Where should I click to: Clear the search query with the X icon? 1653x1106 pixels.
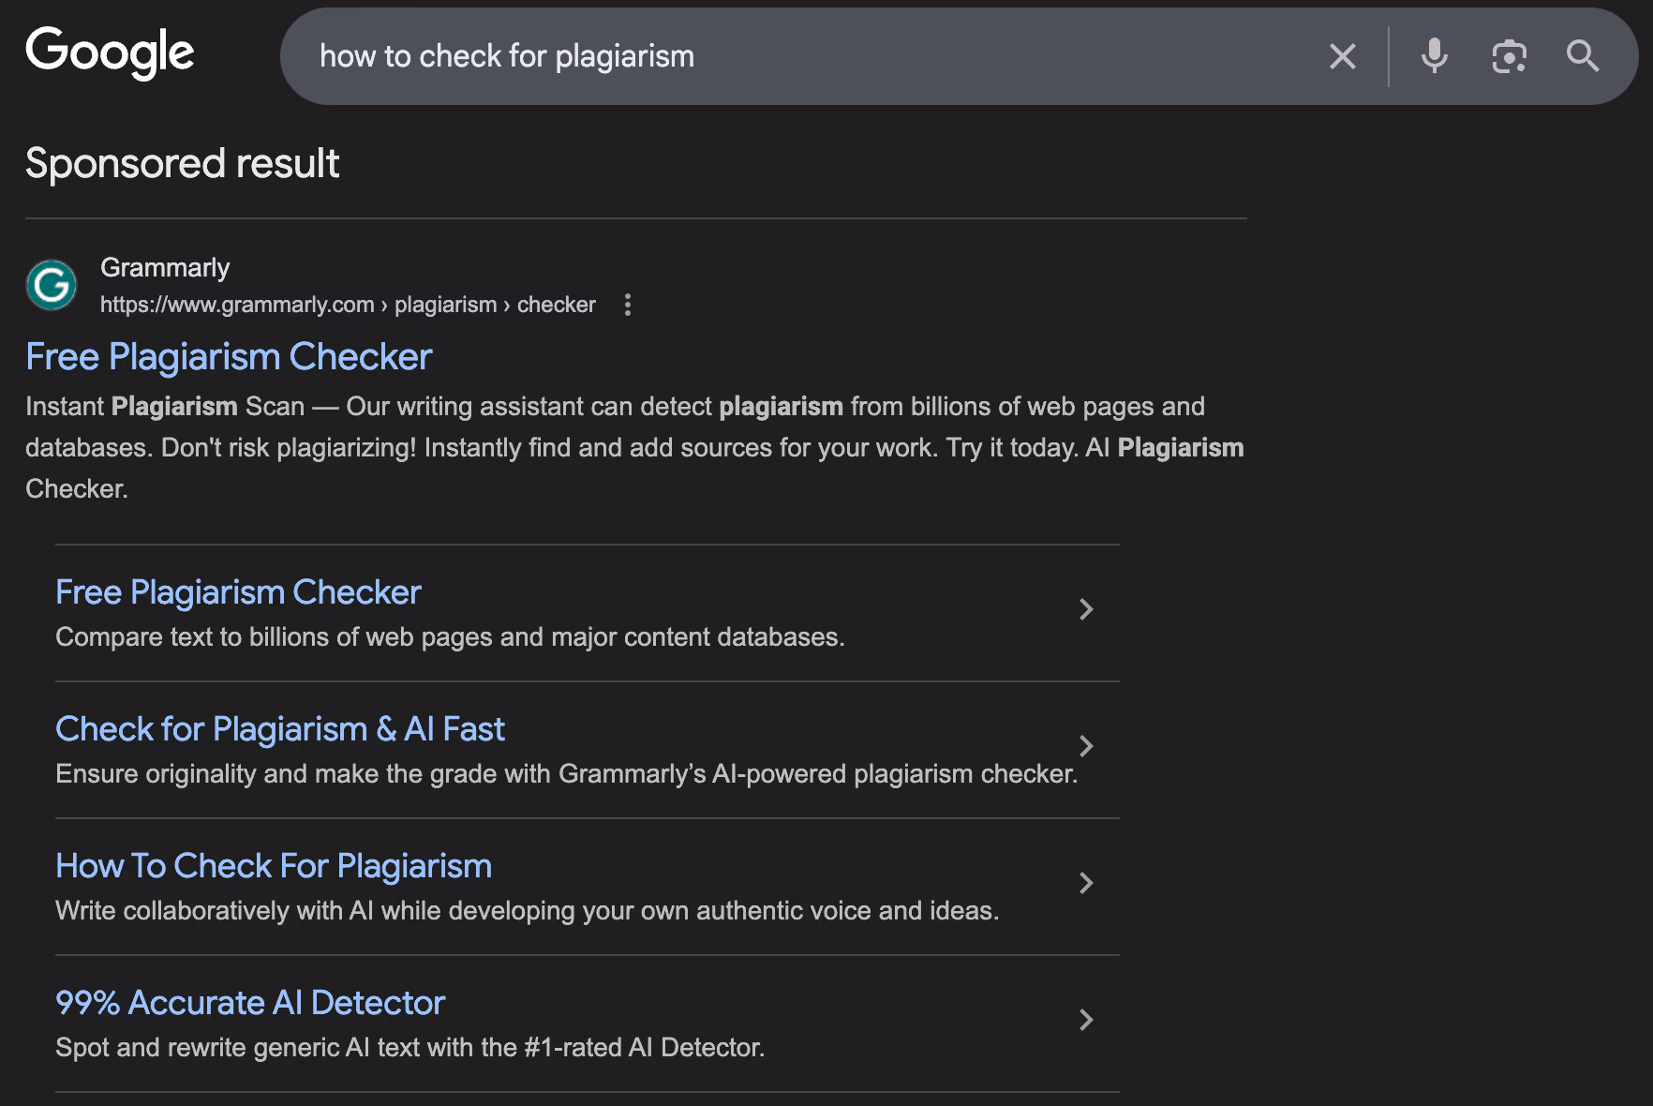click(1343, 56)
